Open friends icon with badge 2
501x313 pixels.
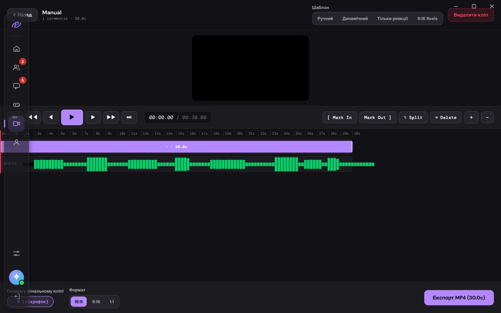pyautogui.click(x=16, y=67)
